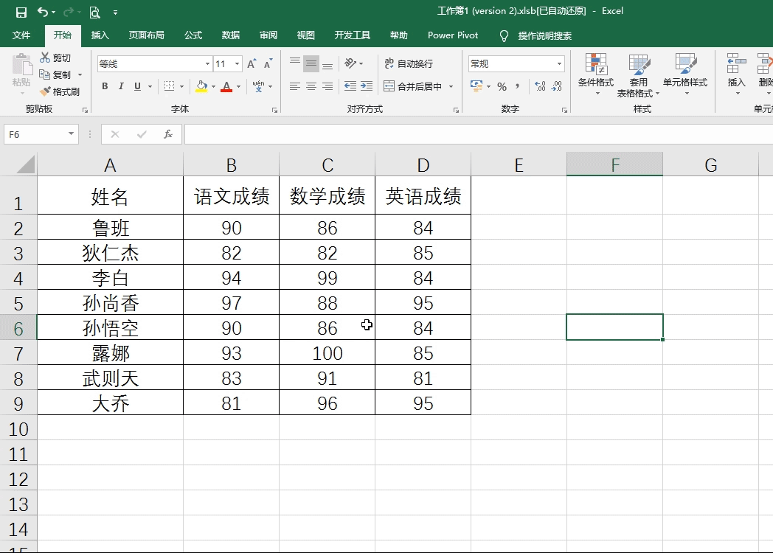Open 套用表格格式 format as table
This screenshot has width=773, height=553.
click(638, 75)
